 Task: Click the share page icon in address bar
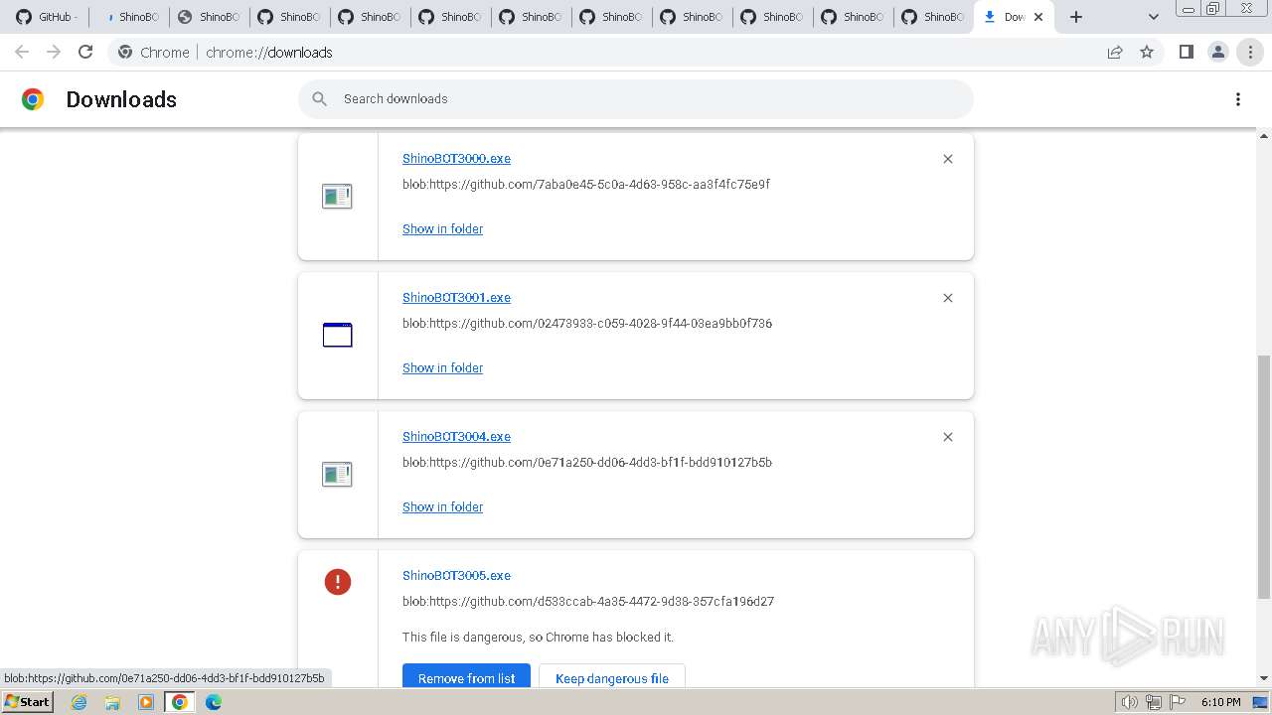coord(1115,53)
